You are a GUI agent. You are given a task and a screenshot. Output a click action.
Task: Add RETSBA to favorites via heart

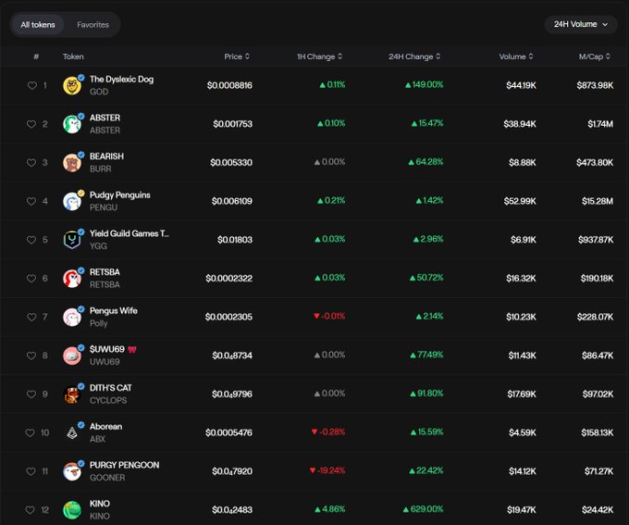tap(31, 279)
